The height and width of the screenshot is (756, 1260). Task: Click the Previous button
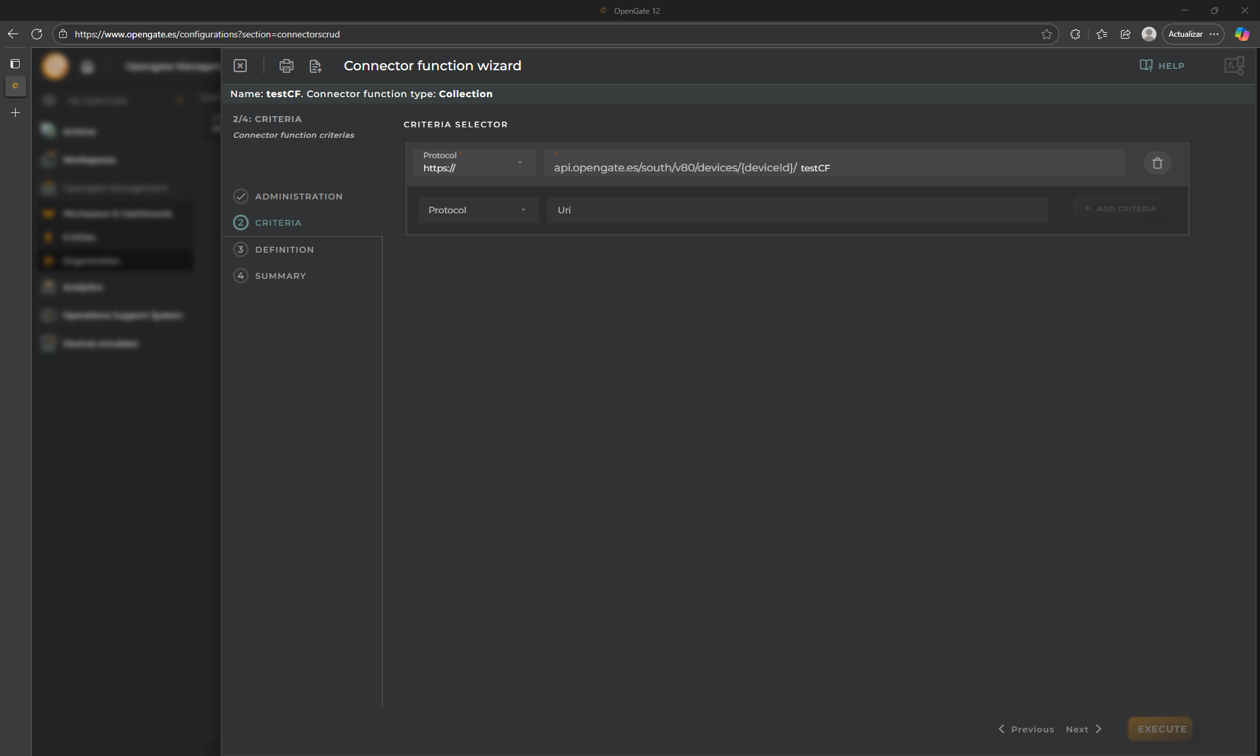pos(1026,729)
